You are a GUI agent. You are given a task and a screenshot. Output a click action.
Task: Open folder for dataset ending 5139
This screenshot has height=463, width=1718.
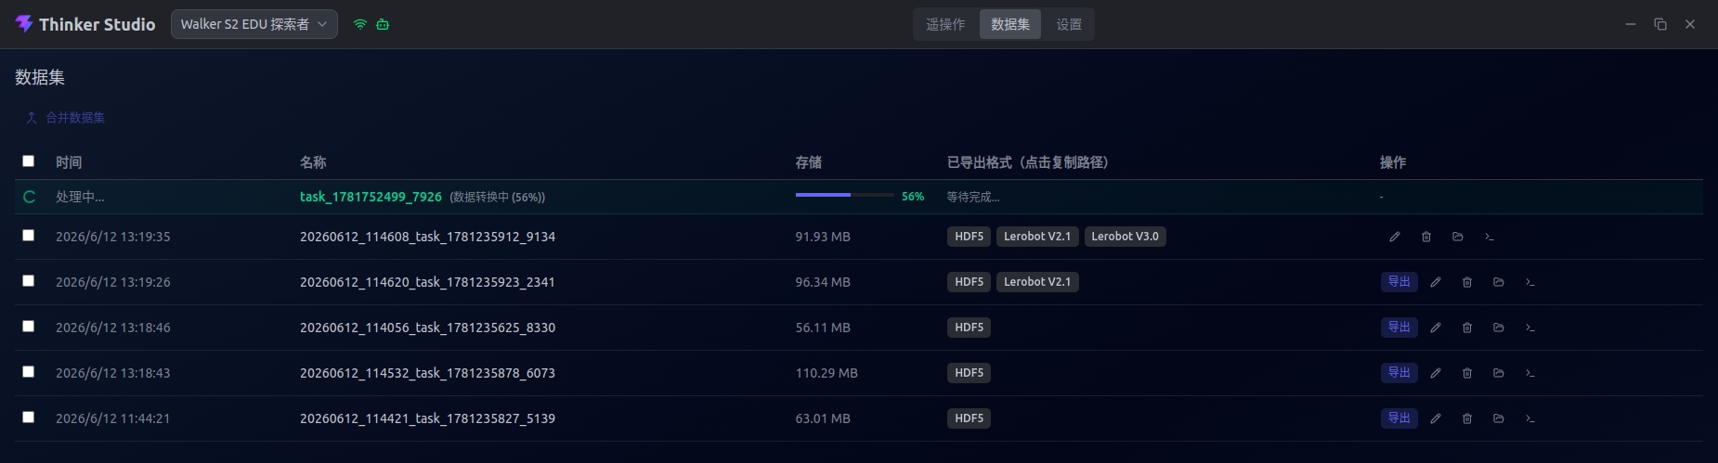[x=1499, y=418]
